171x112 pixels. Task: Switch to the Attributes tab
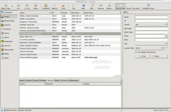pyautogui.click(x=64, y=80)
